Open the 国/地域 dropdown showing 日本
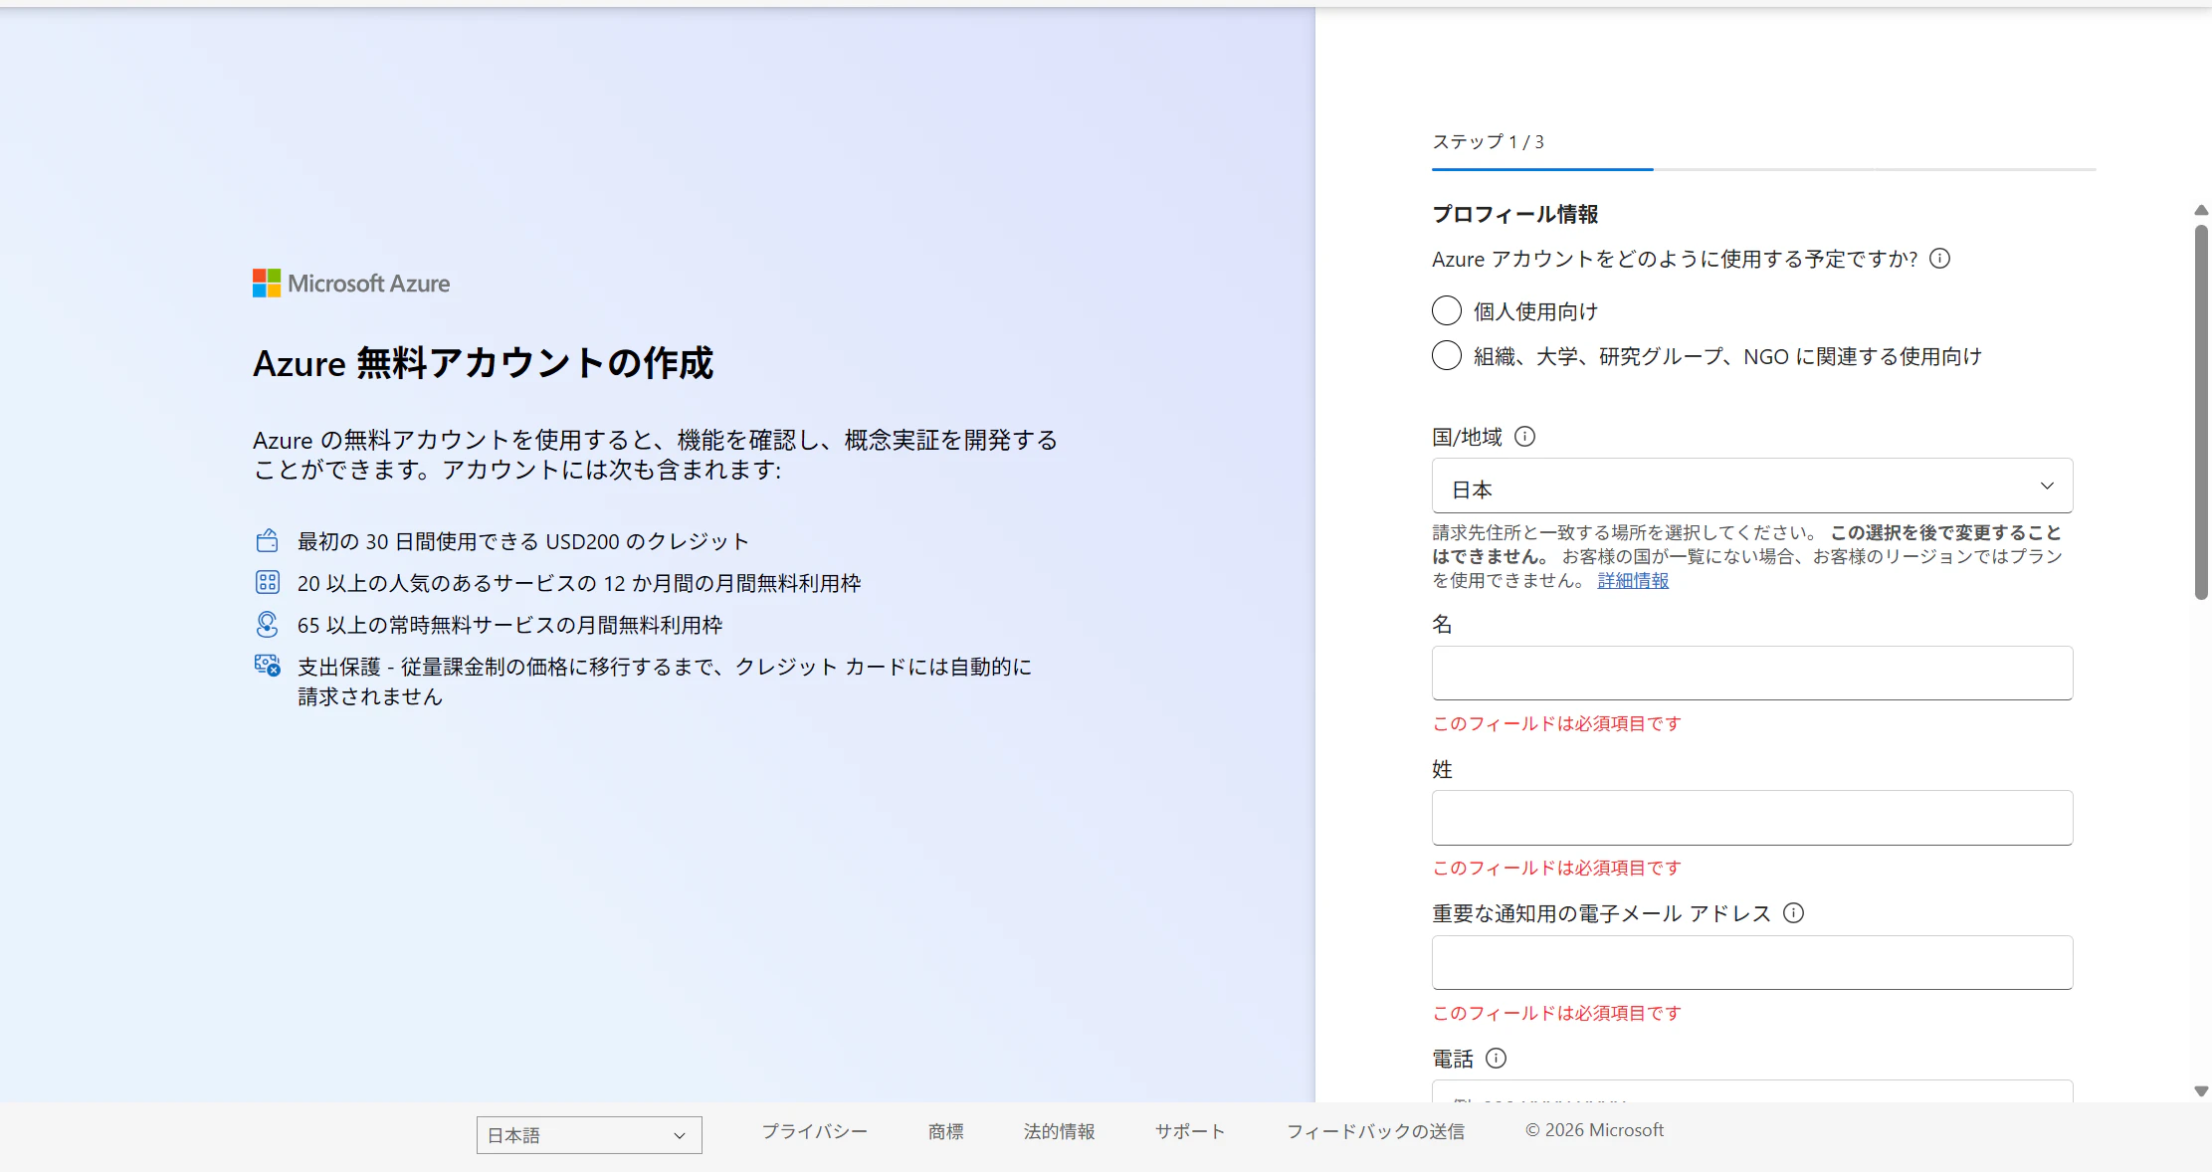 [x=1752, y=487]
